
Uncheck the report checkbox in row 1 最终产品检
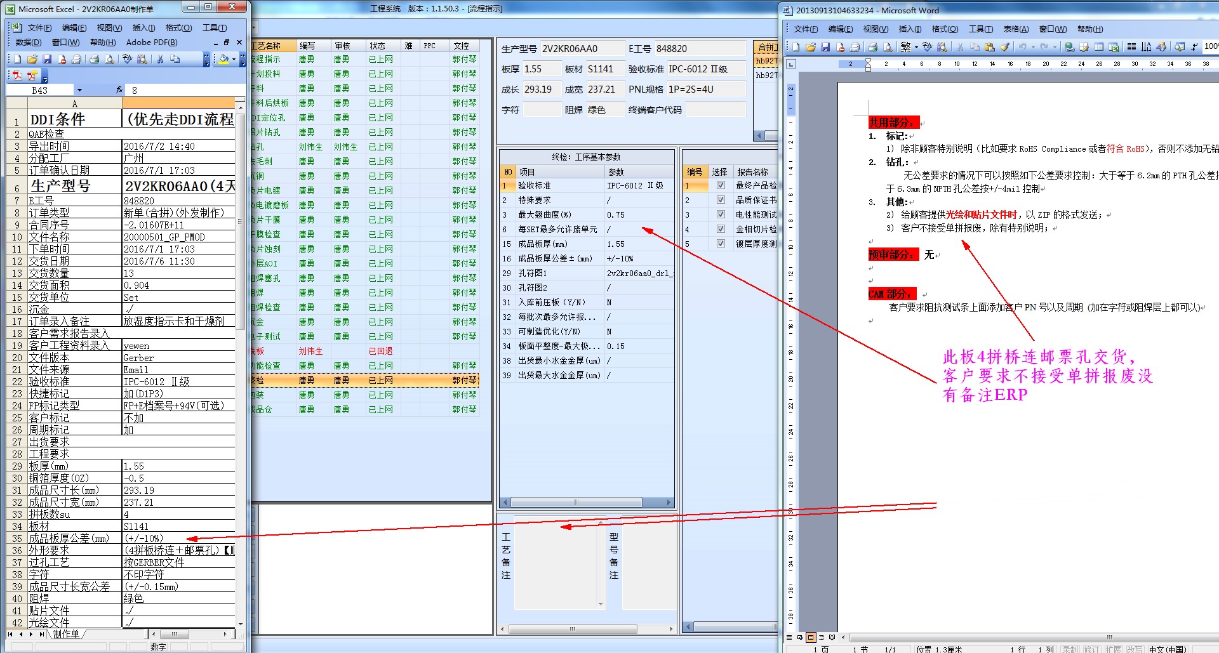[721, 185]
